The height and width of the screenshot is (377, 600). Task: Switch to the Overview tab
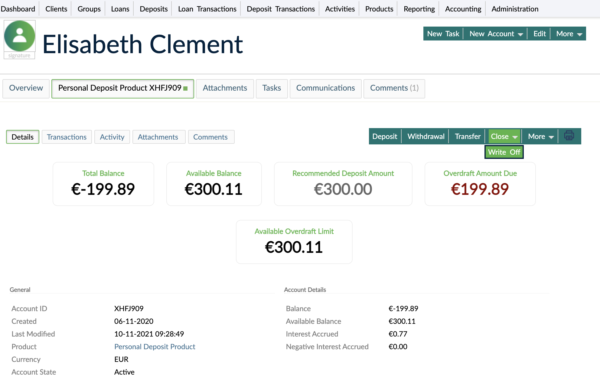(x=26, y=88)
